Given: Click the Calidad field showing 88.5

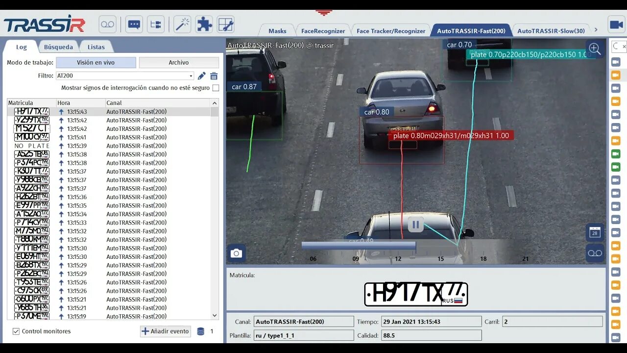Looking at the screenshot, I should [431, 336].
